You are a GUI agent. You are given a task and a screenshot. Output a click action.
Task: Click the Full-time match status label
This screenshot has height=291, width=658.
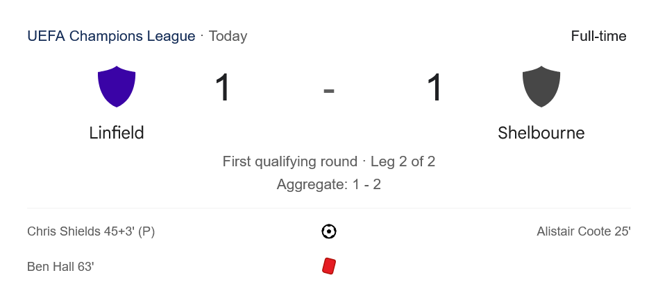point(598,36)
